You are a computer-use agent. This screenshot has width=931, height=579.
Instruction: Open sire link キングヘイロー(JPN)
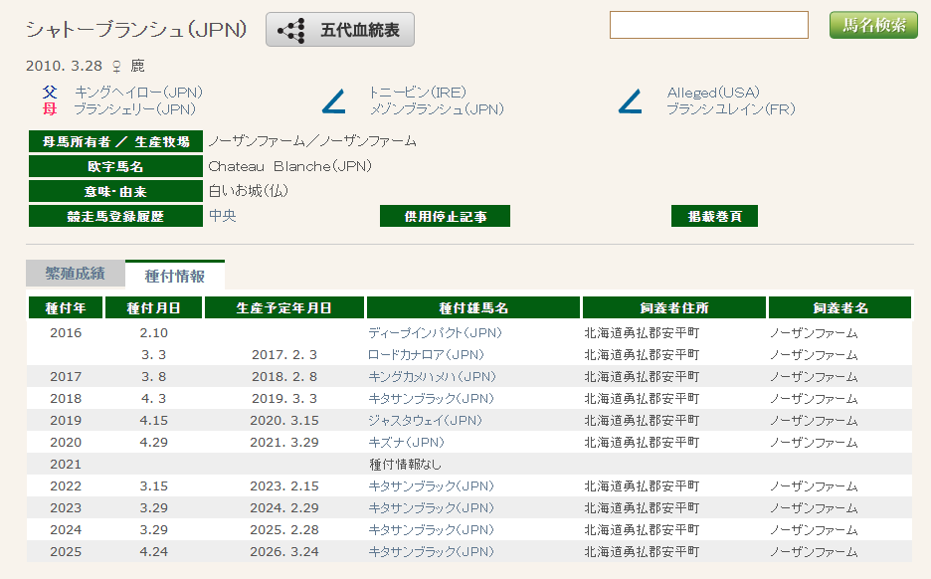click(x=138, y=93)
